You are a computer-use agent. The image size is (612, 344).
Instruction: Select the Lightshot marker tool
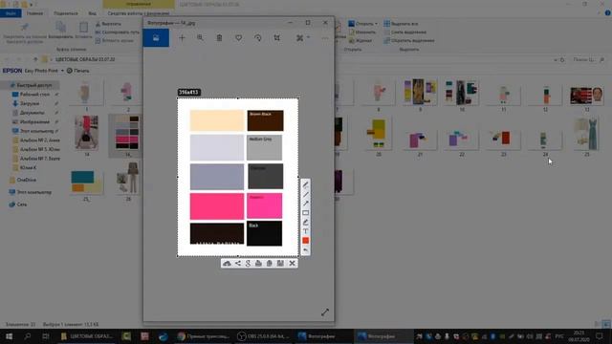[x=306, y=222]
